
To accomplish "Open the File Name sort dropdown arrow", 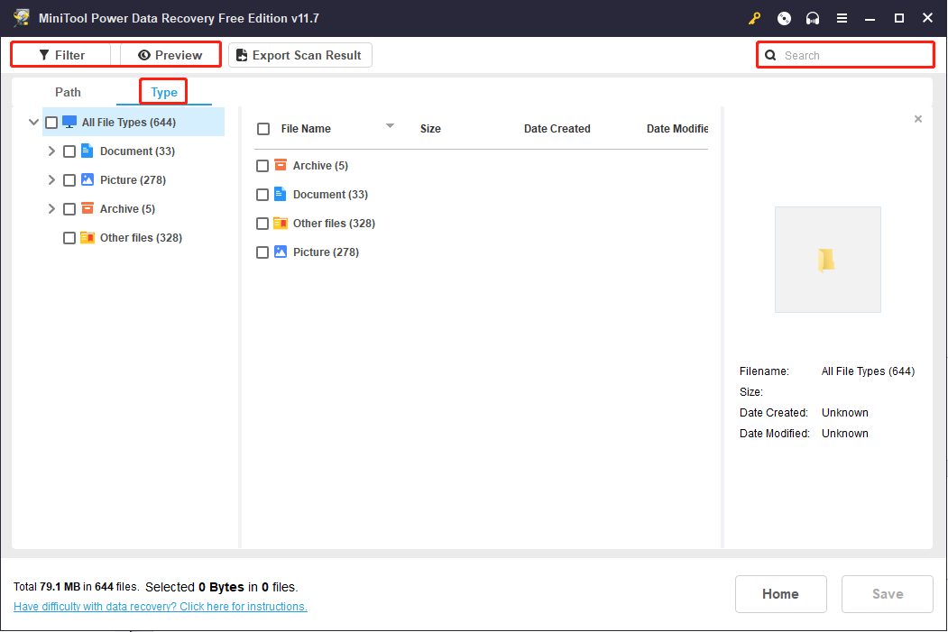I will pyautogui.click(x=390, y=126).
